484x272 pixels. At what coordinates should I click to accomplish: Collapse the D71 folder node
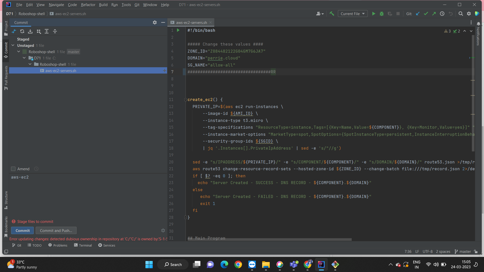[24, 58]
